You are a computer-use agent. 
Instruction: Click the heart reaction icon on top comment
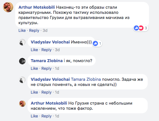(141, 28)
